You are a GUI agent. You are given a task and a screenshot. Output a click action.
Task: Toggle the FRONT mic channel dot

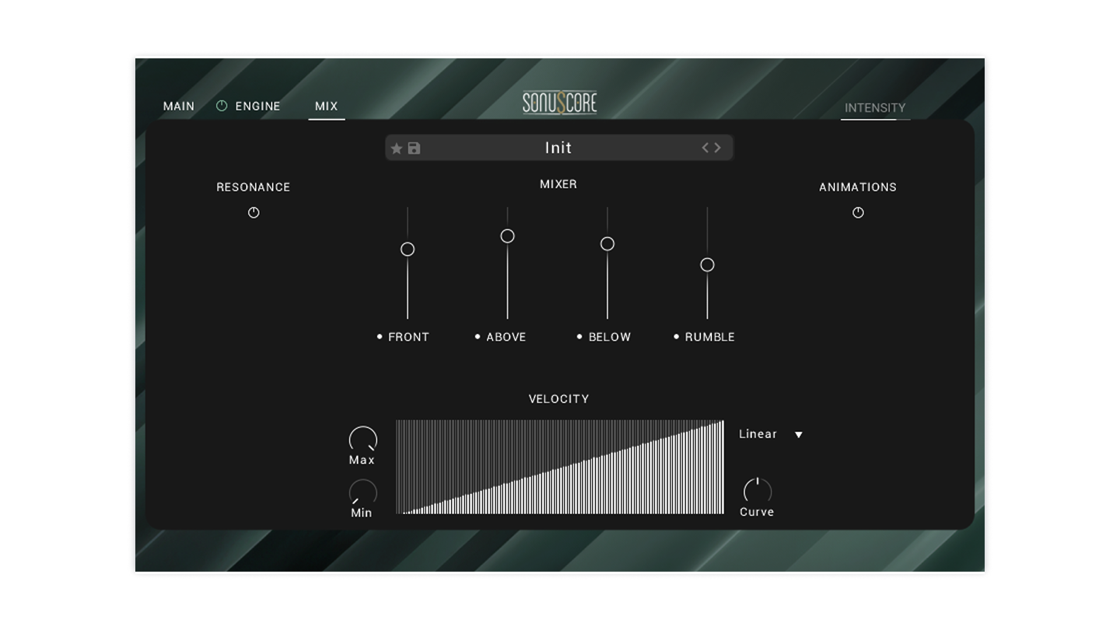tap(380, 337)
